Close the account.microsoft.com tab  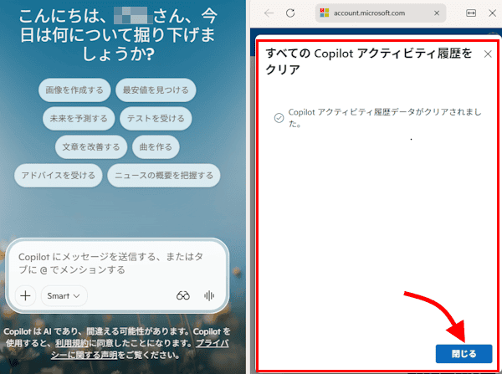tap(437, 13)
